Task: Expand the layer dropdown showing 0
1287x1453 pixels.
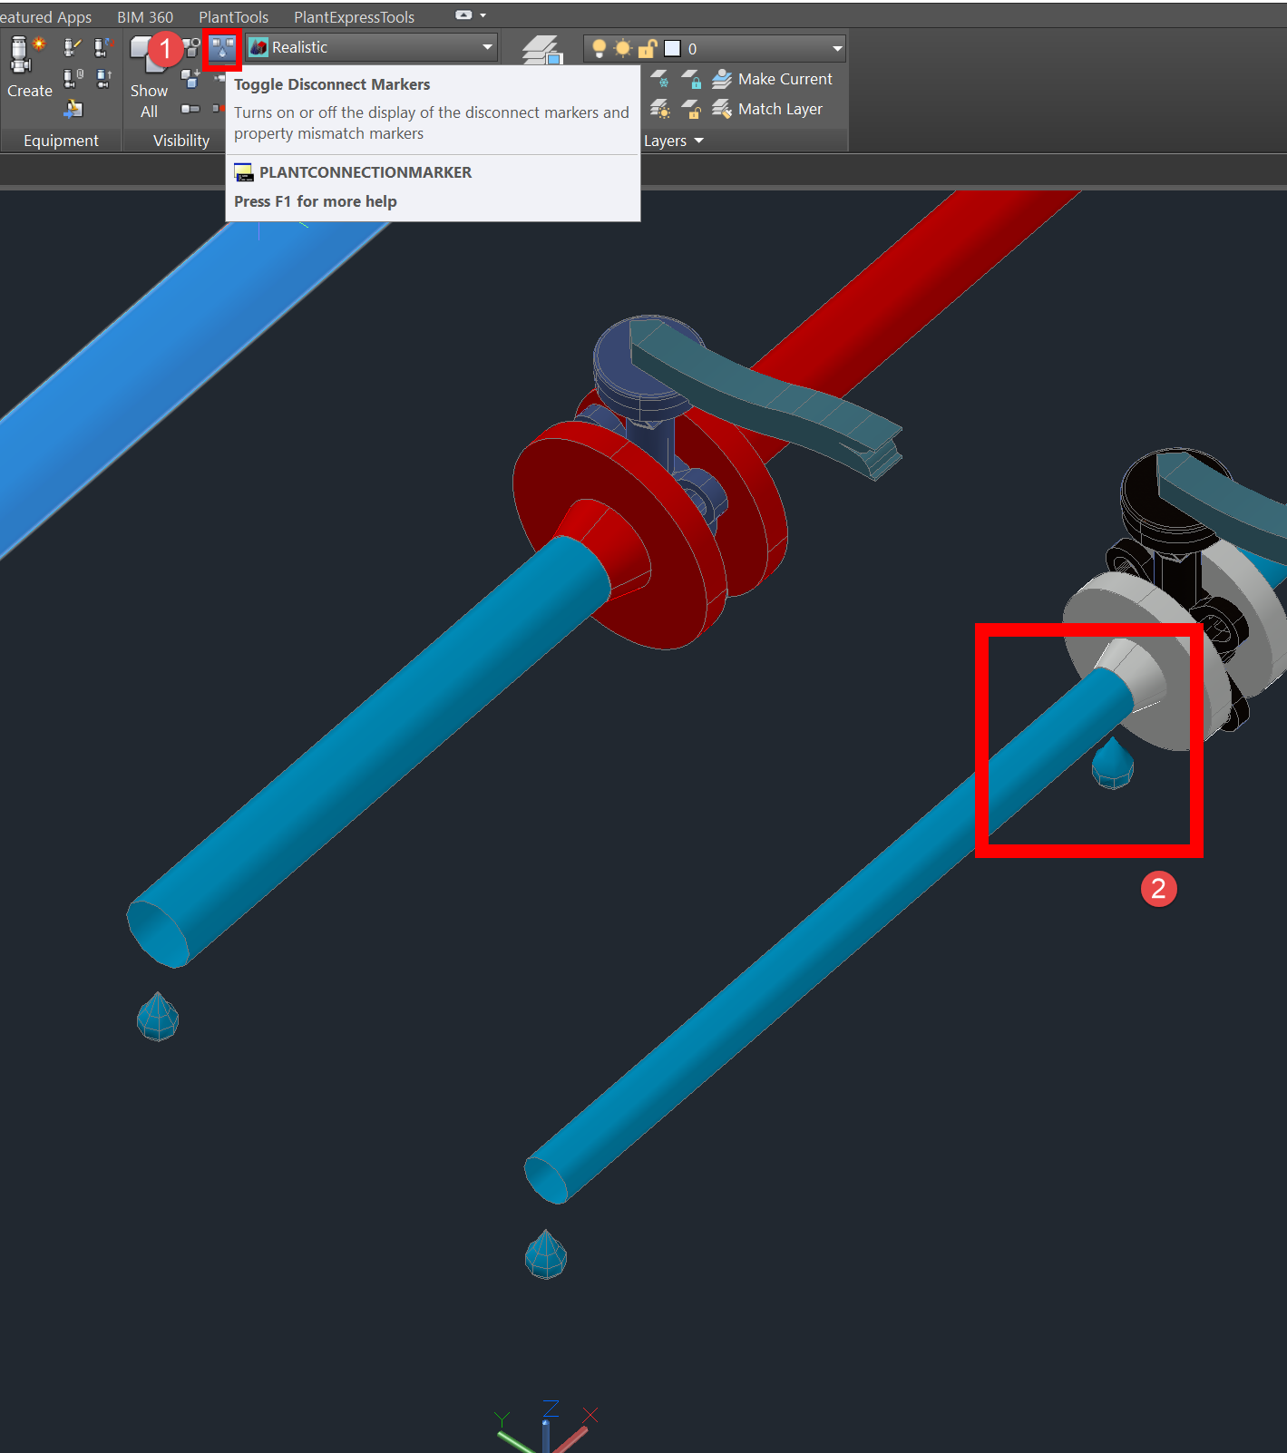Action: [837, 48]
